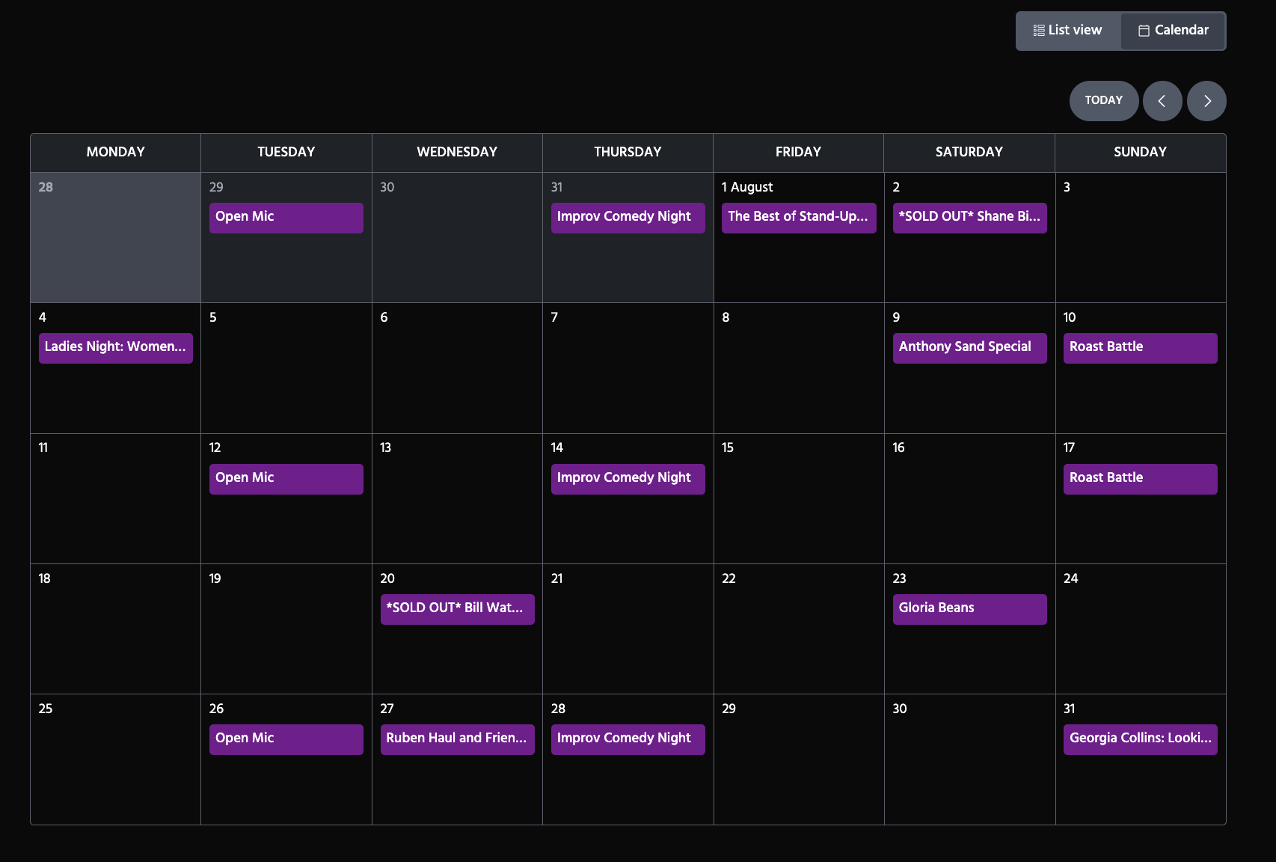Open Gloria Beans event
Screen dimensions: 1276x862
(970, 609)
